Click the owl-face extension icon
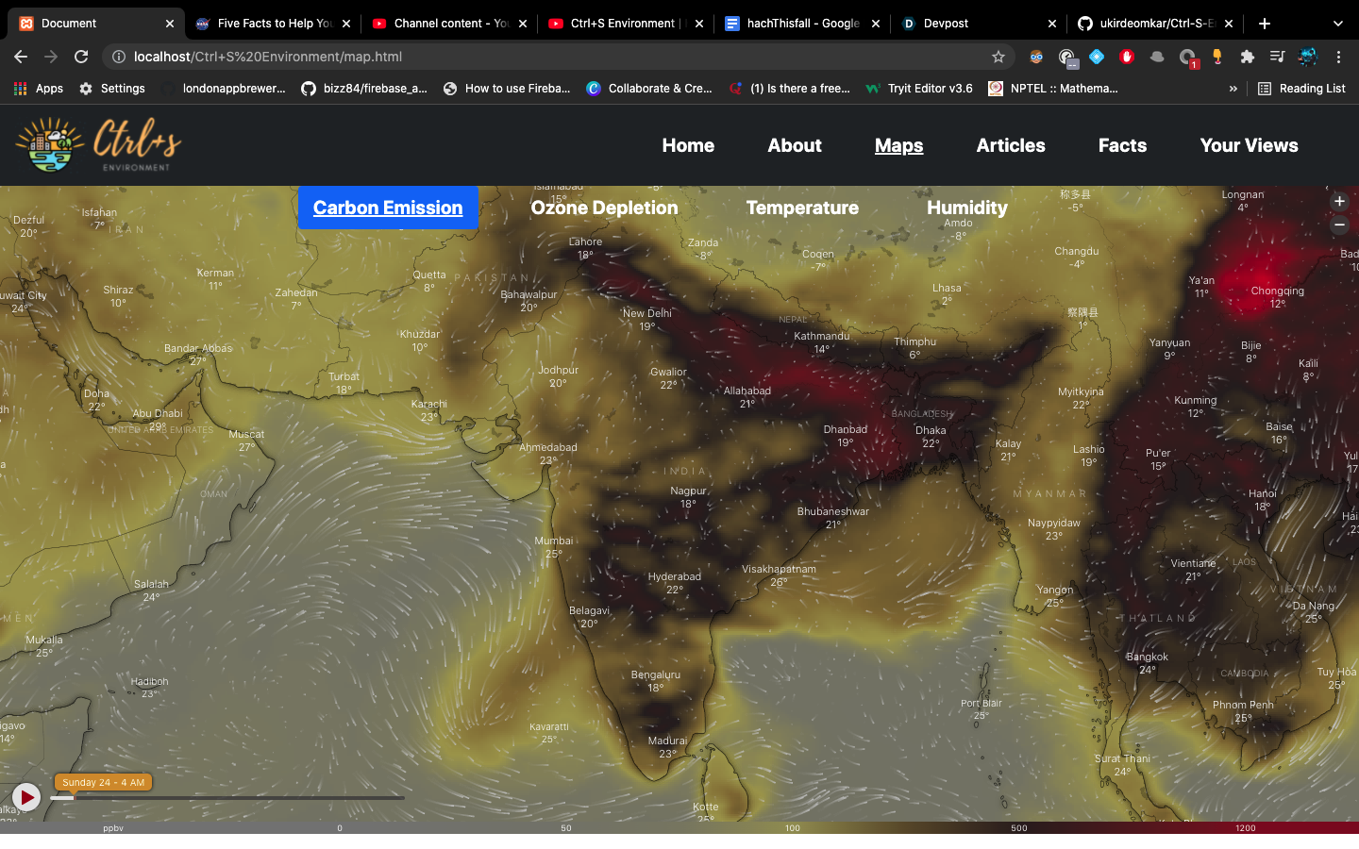 [x=1036, y=57]
